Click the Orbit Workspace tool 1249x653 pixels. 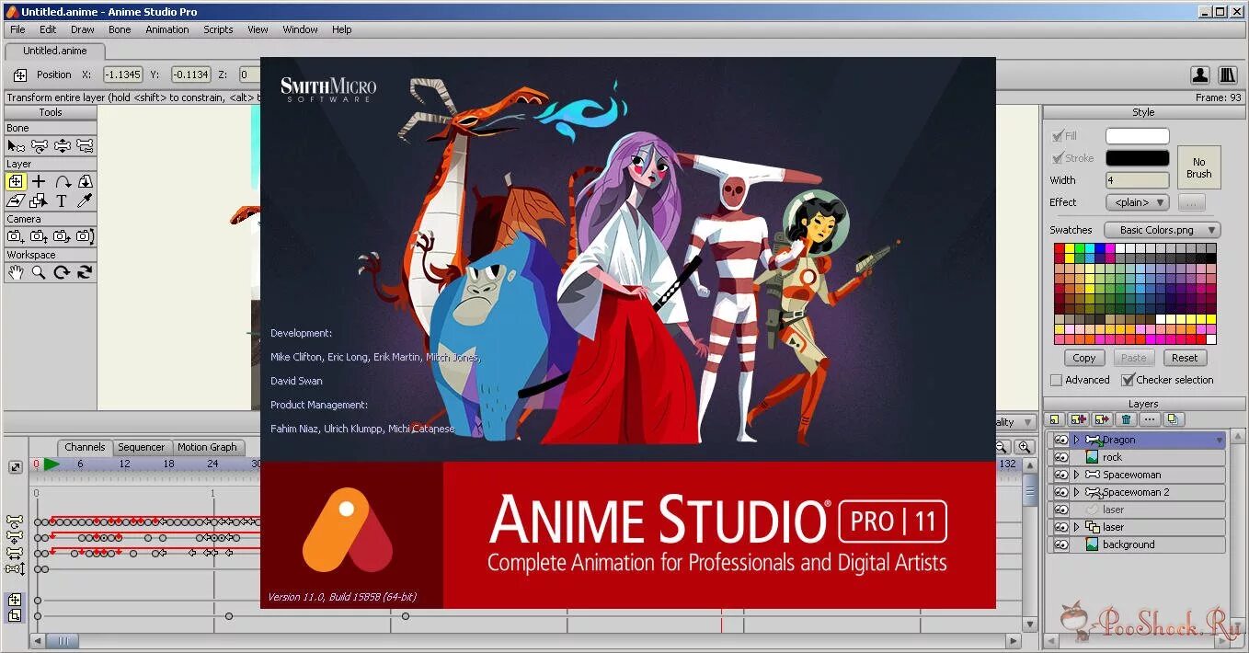[x=85, y=272]
